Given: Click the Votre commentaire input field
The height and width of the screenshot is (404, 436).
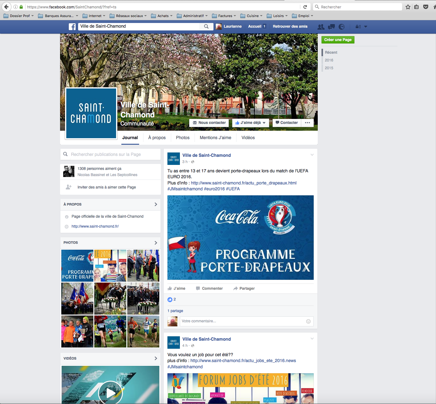Looking at the screenshot, I should (x=247, y=321).
